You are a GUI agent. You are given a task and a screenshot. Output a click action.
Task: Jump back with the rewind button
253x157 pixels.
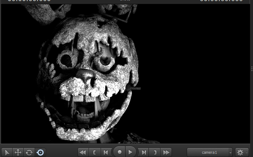tap(83, 152)
